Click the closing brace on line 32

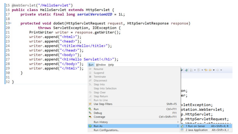(x=13, y=82)
